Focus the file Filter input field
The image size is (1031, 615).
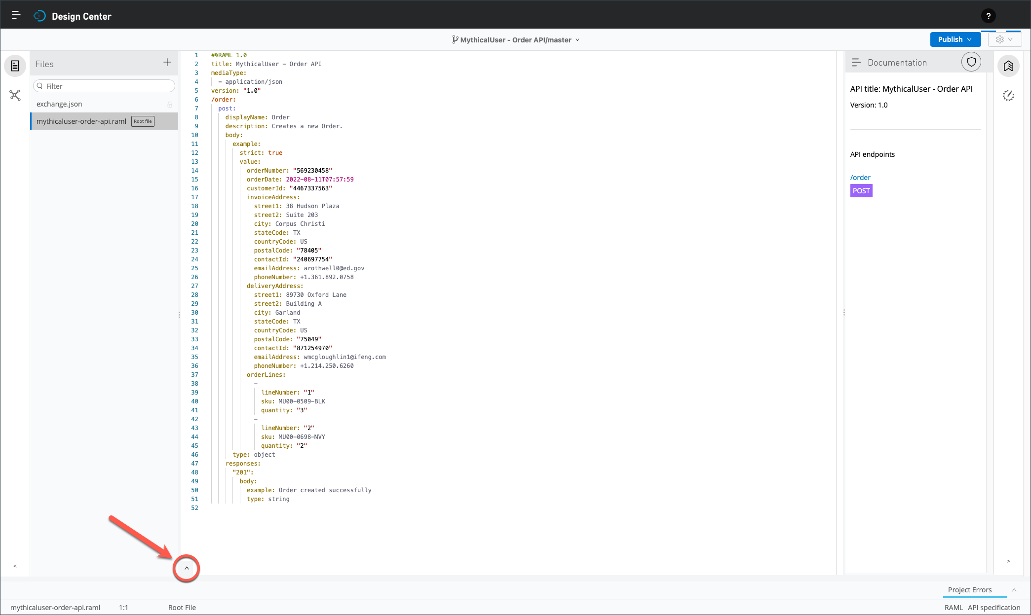[x=104, y=86]
